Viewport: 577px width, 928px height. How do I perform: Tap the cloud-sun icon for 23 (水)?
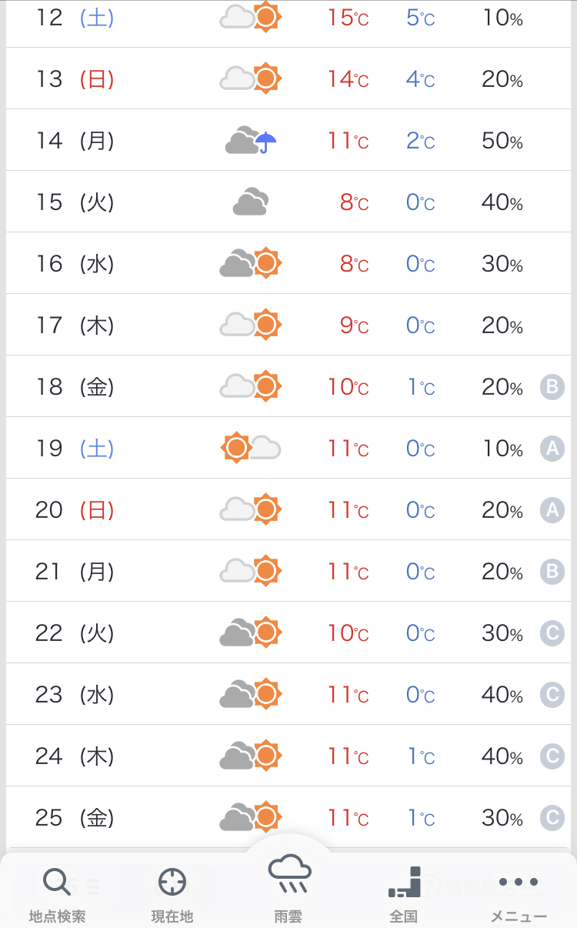click(x=251, y=694)
